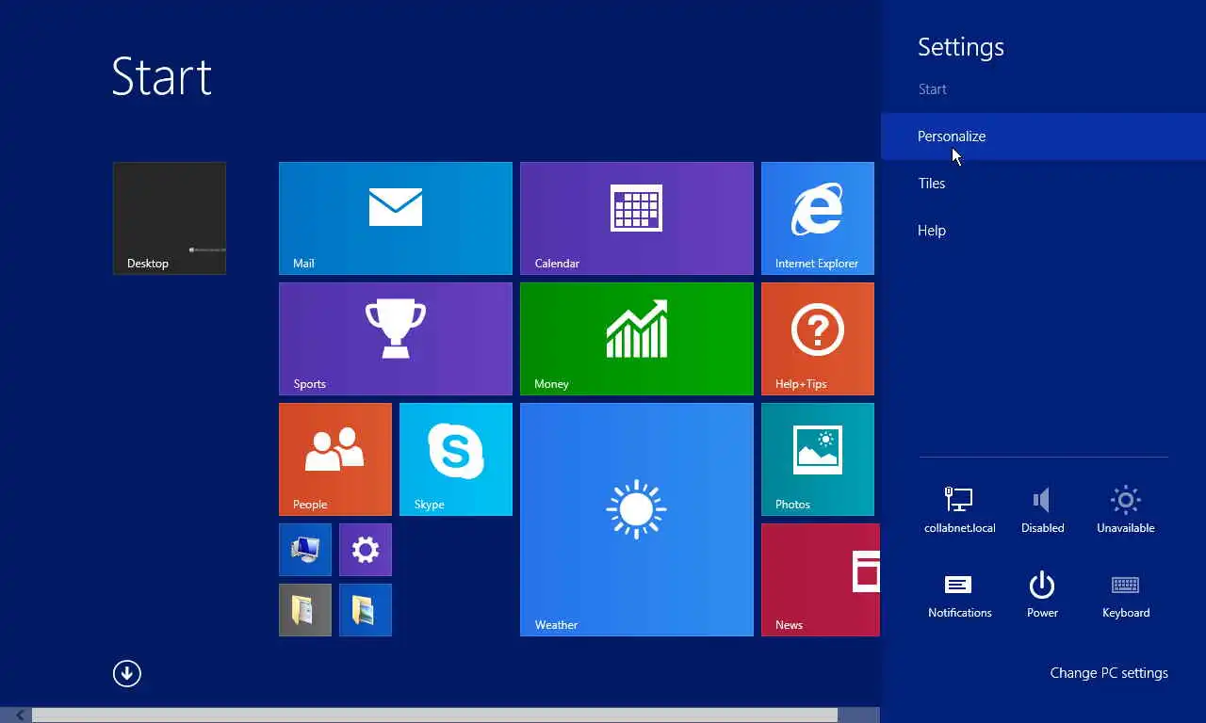This screenshot has width=1206, height=723.
Task: Open the small PC settings gear tile
Action: pyautogui.click(x=366, y=550)
